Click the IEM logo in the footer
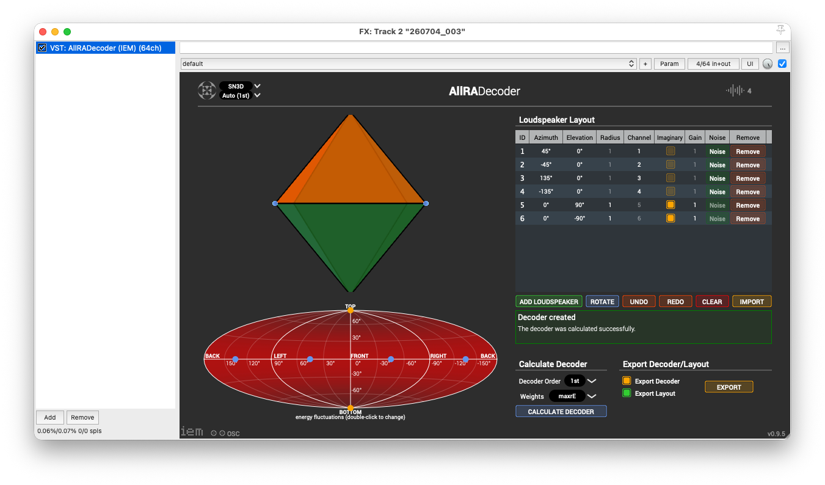The height and width of the screenshot is (485, 825). [192, 431]
